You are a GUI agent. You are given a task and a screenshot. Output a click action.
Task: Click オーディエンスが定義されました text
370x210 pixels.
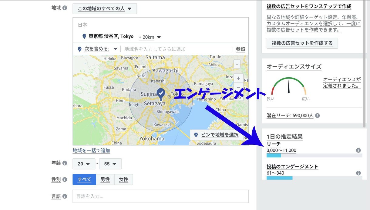coord(342,82)
